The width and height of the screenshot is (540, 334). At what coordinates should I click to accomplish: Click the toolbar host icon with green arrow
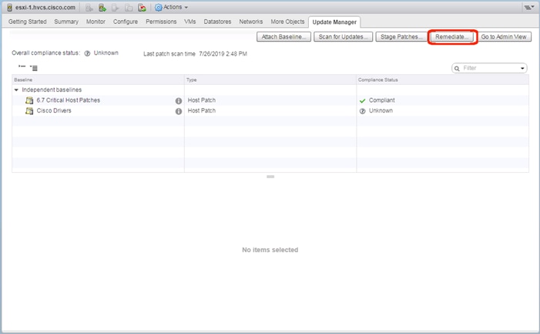[x=102, y=7]
